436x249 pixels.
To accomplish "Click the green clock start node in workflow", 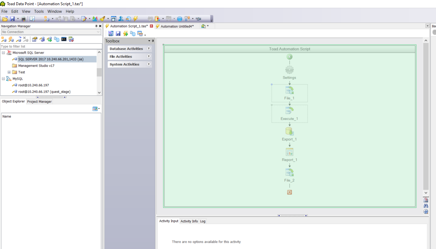I will click(x=289, y=57).
